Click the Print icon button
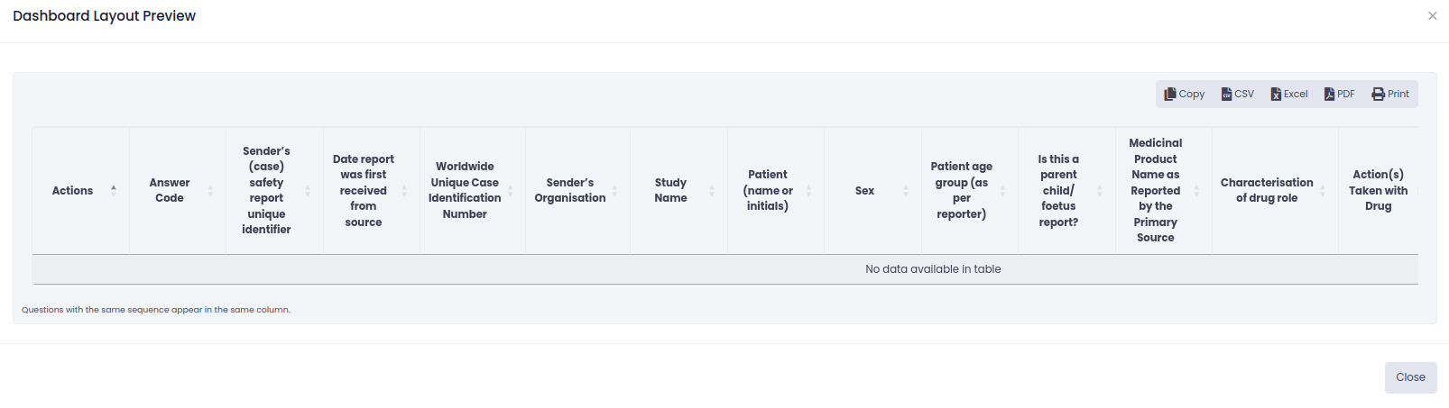Screen dimensions: 1449x408 click(x=1379, y=94)
